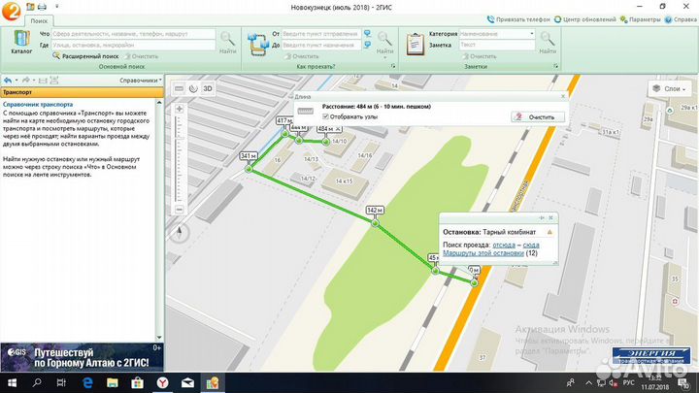Open the Справочники dropdown
699x393 pixels.
[141, 81]
